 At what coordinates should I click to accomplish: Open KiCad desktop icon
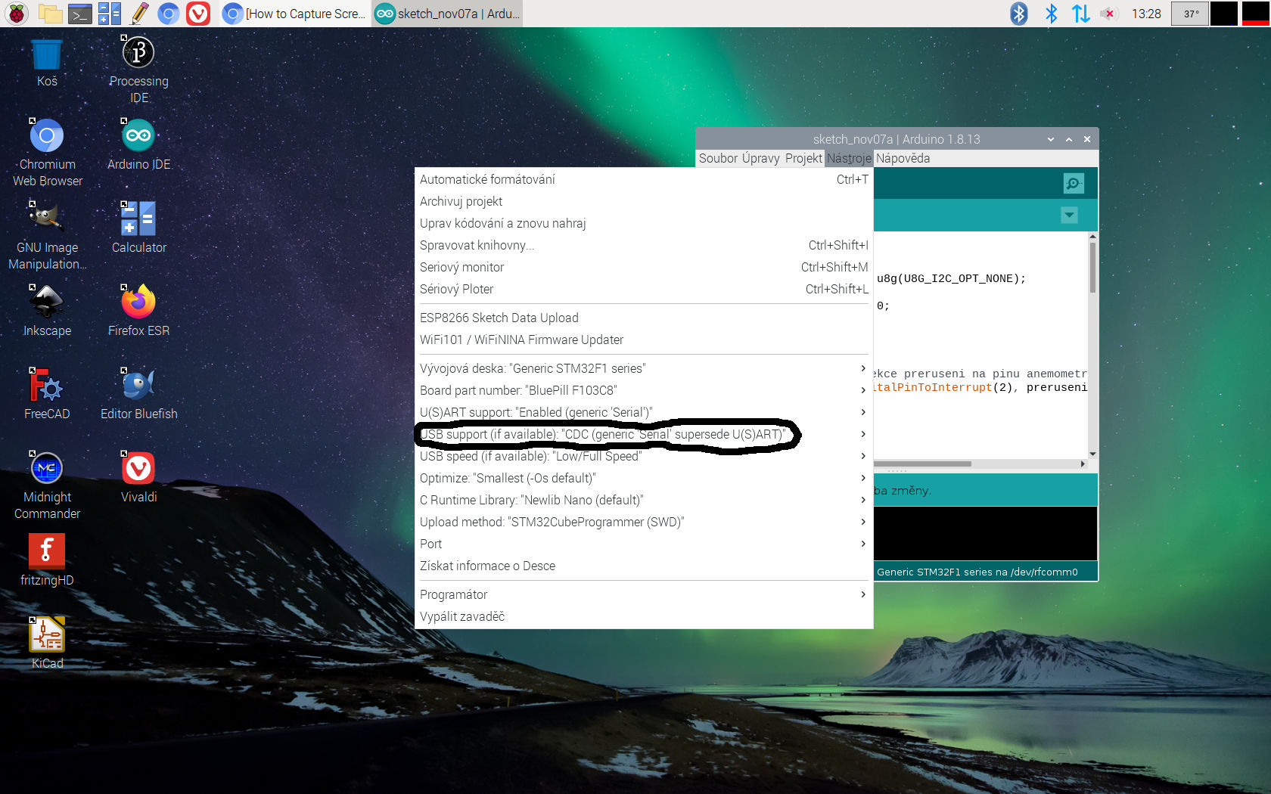pyautogui.click(x=47, y=643)
